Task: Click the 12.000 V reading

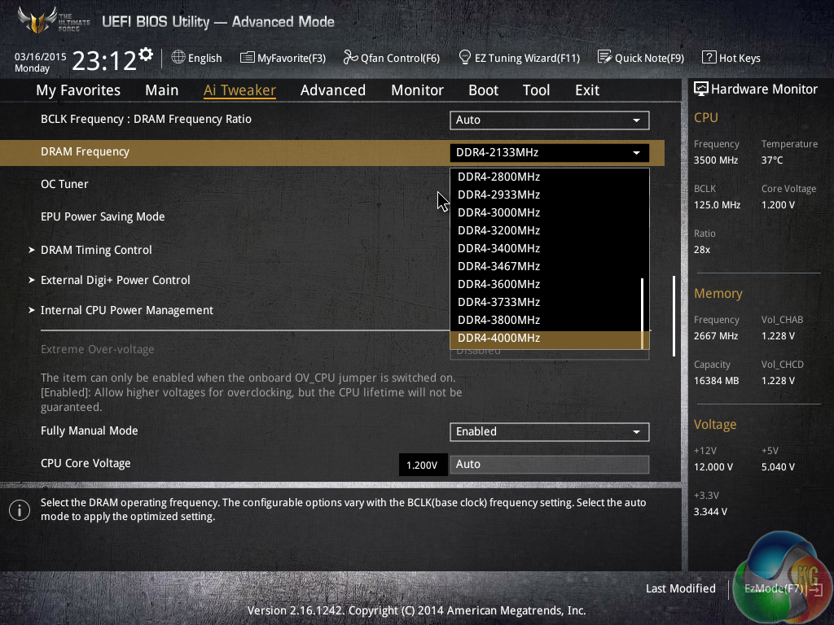Action: coord(713,467)
